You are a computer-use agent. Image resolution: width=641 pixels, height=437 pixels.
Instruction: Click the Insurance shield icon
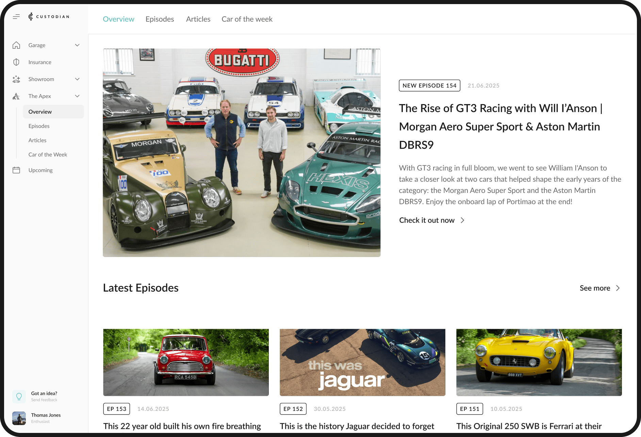16,62
